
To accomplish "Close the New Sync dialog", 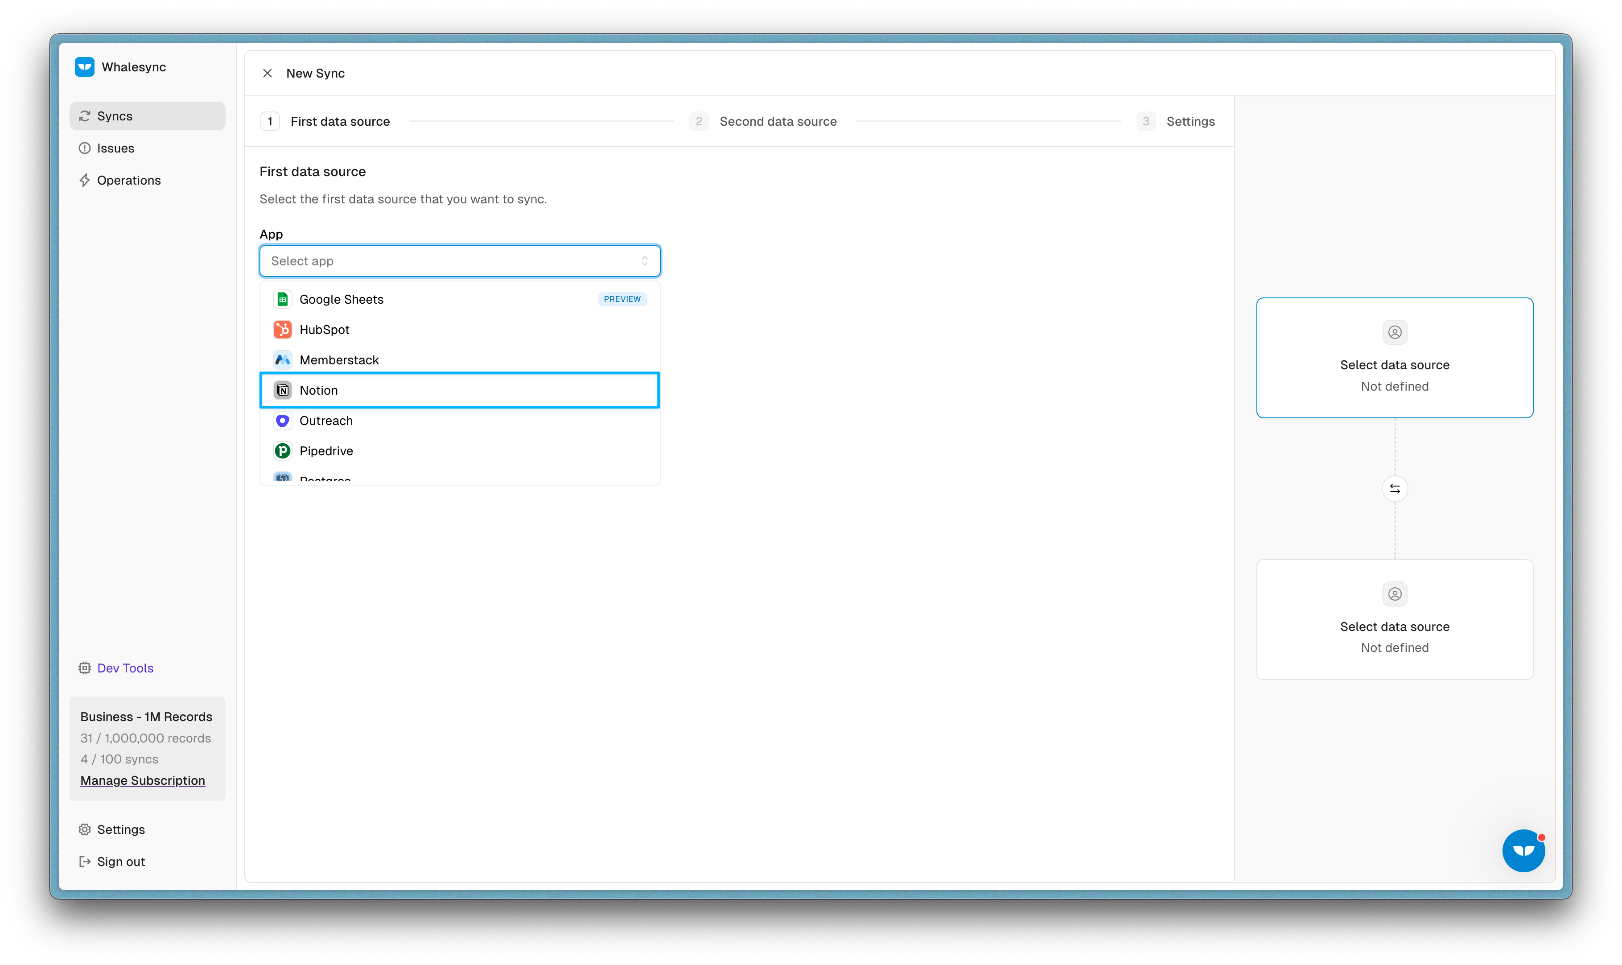I will pos(267,74).
